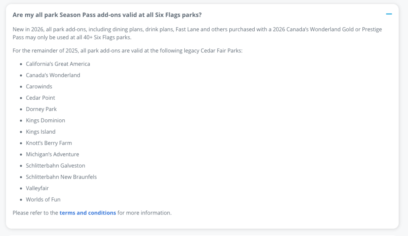Click the Kings Dominion list item
The image size is (408, 236).
point(45,120)
